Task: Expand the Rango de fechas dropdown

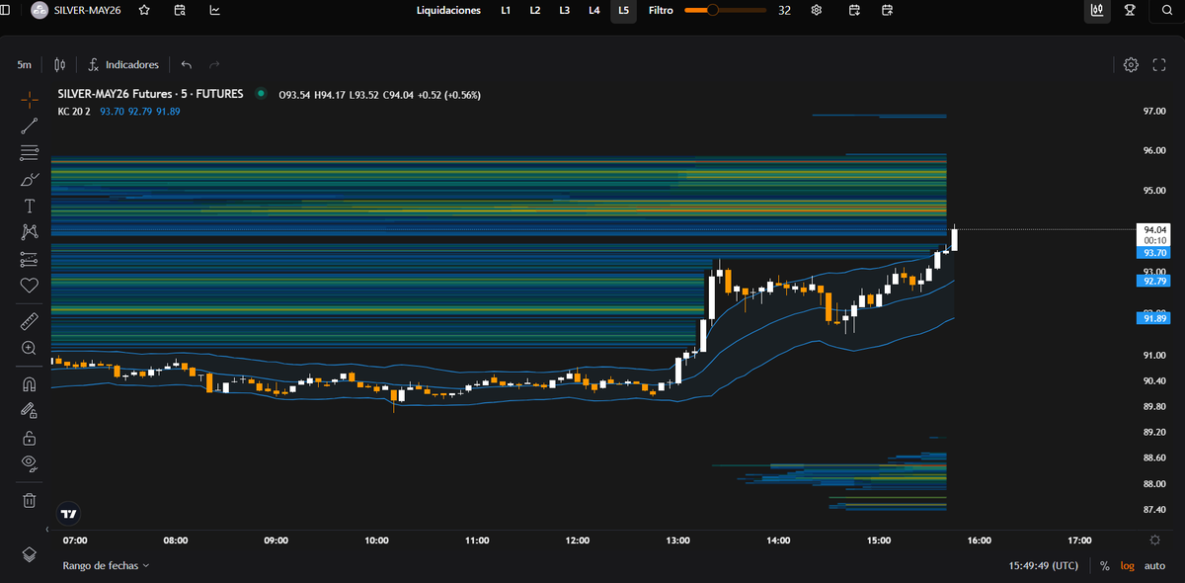Action: (106, 566)
